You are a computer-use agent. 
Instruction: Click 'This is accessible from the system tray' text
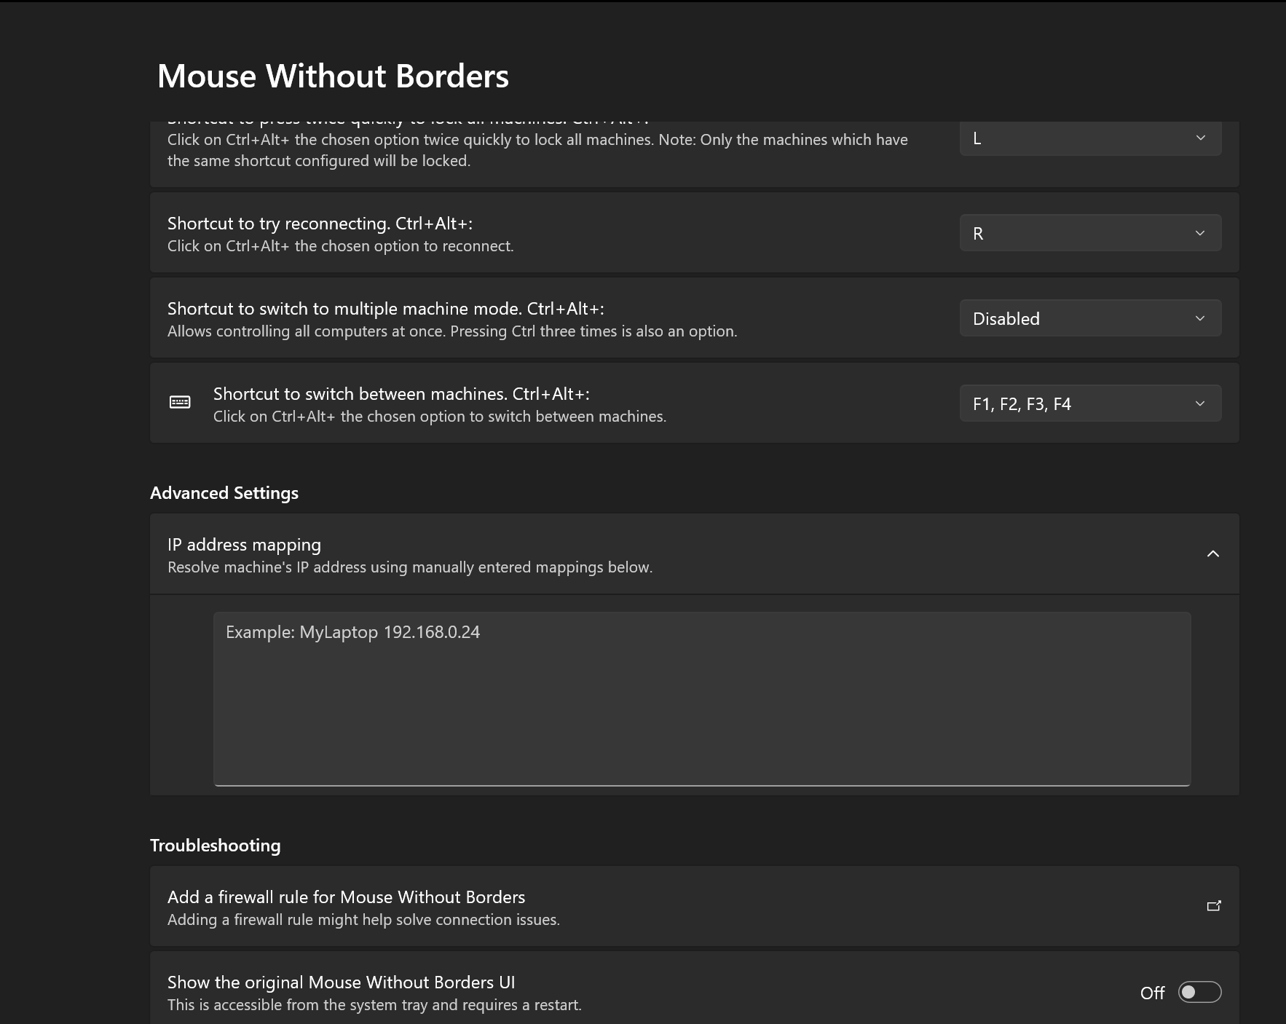pos(374,1005)
